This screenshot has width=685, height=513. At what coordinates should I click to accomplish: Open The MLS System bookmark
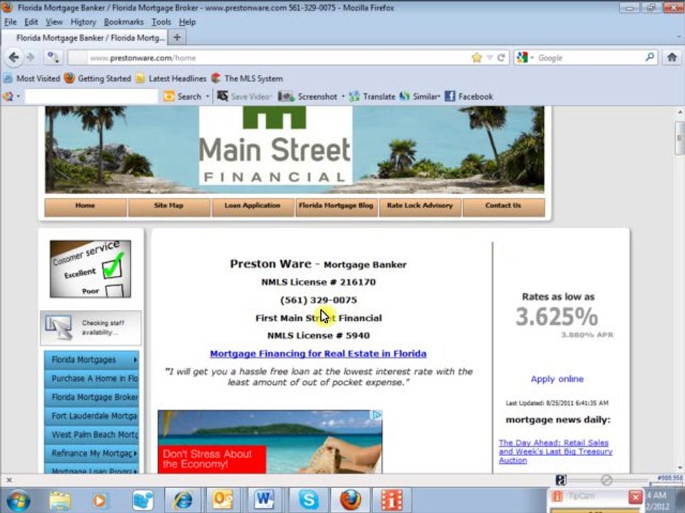247,78
